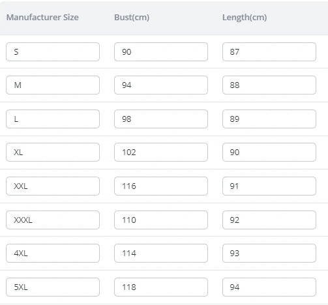This screenshot has width=328, height=305.
Task: Click the Bust field with value 118
Action: click(161, 287)
